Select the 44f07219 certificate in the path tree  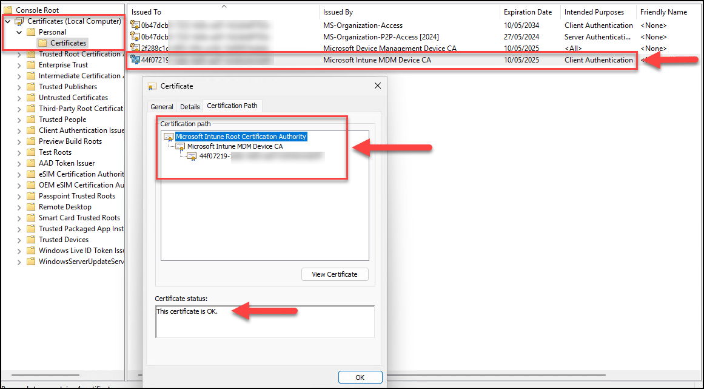(261, 157)
